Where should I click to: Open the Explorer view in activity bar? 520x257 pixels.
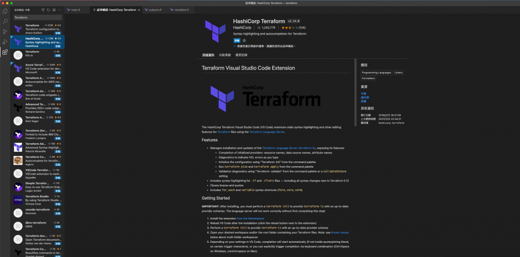click(x=5, y=11)
